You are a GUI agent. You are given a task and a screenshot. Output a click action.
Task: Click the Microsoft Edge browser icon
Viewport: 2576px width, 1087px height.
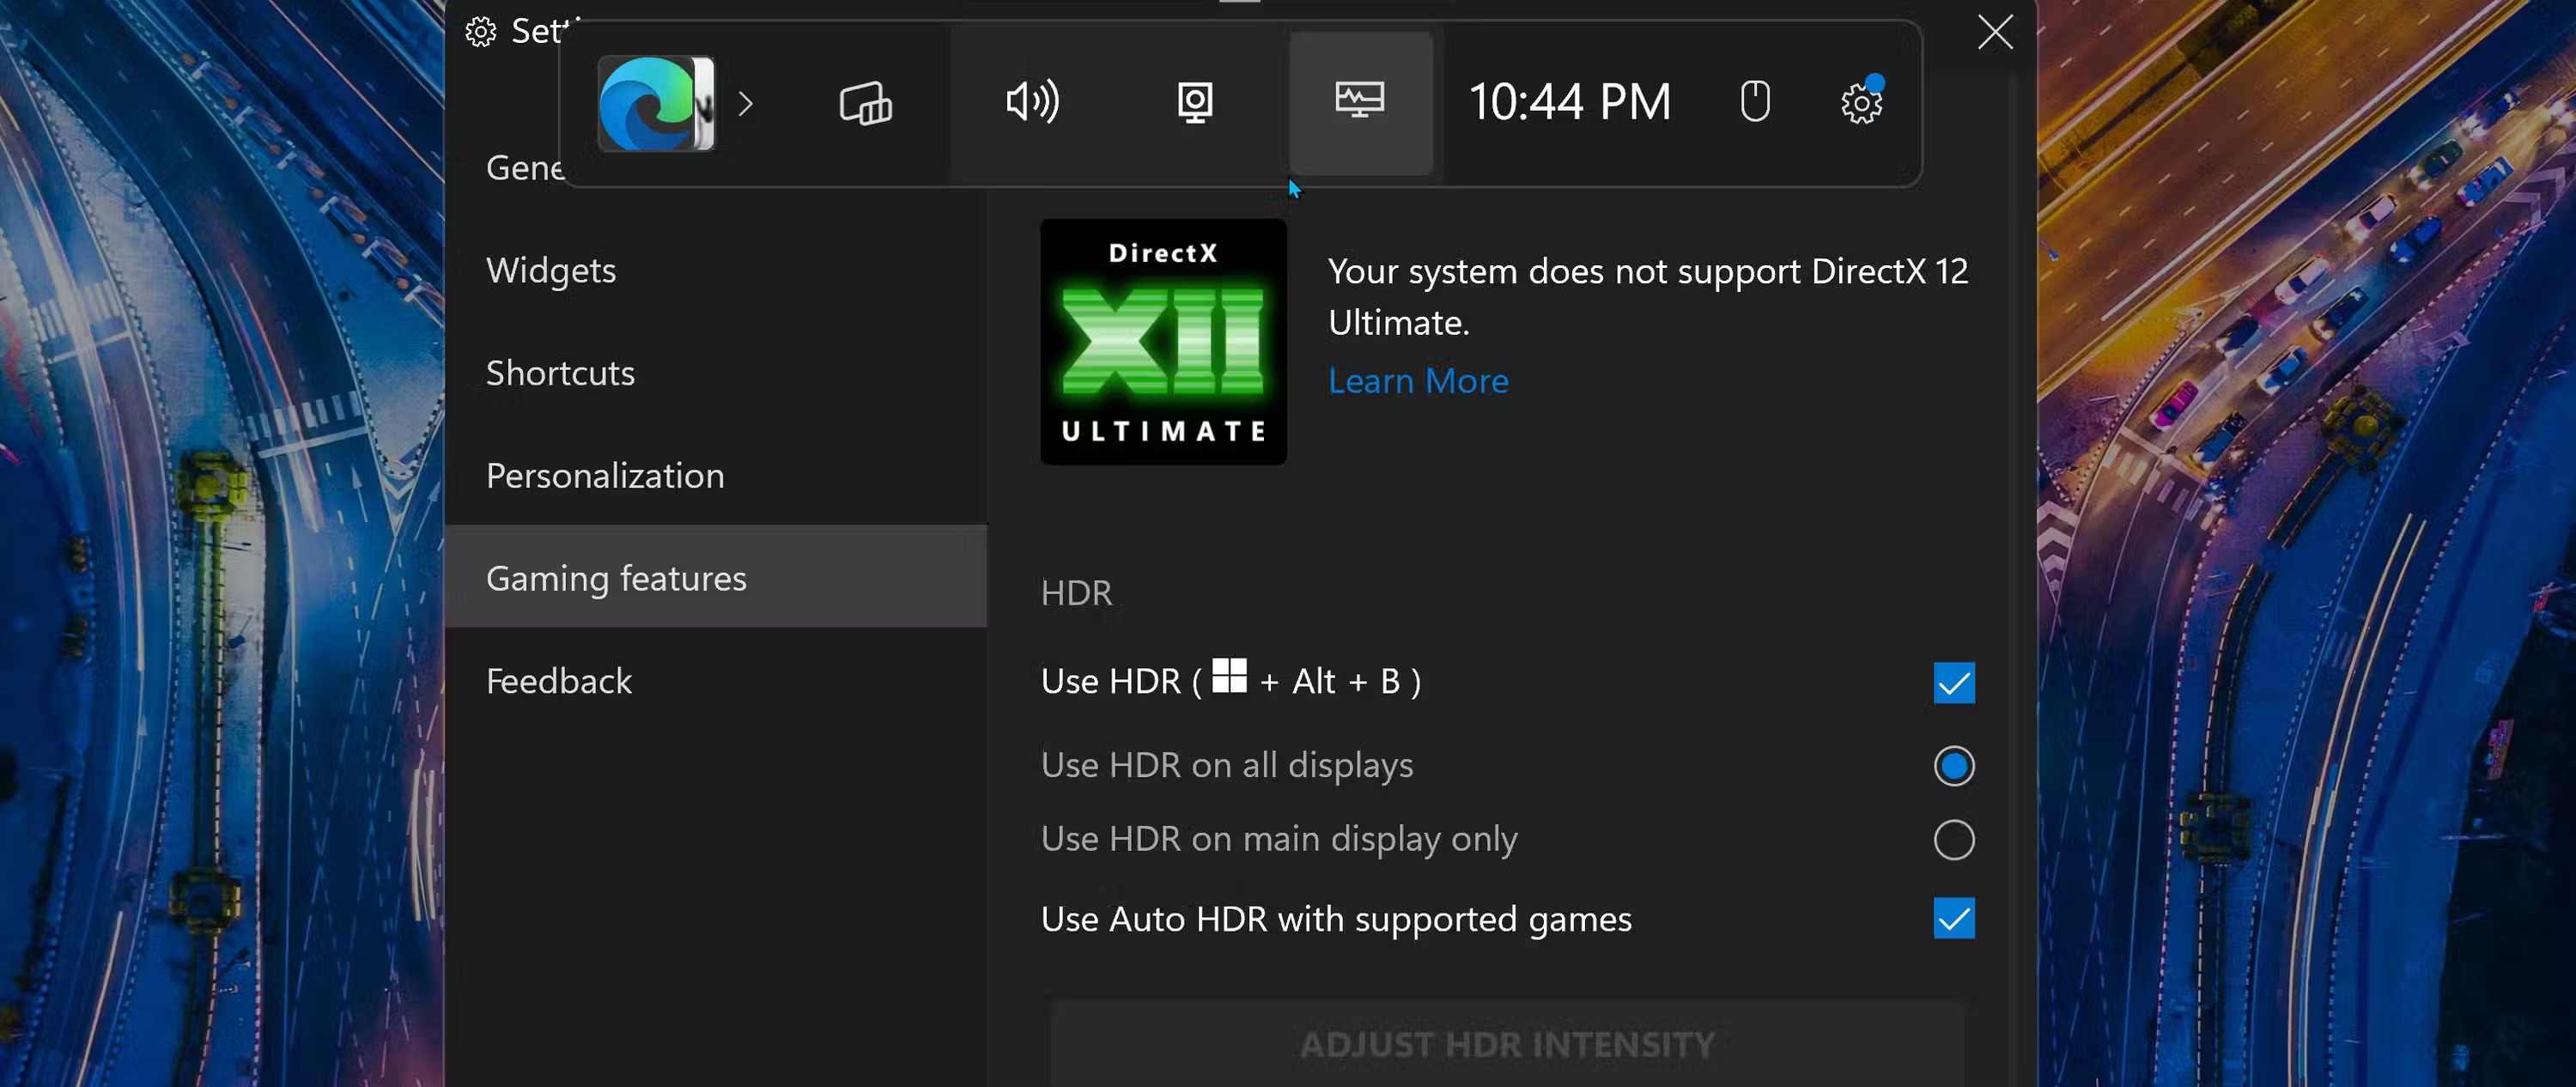tap(655, 103)
